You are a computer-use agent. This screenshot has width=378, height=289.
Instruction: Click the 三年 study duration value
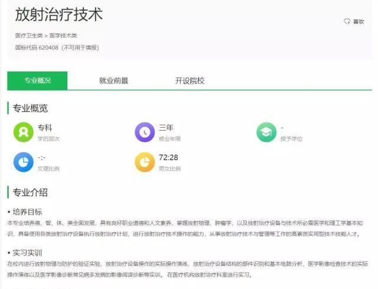click(x=166, y=128)
